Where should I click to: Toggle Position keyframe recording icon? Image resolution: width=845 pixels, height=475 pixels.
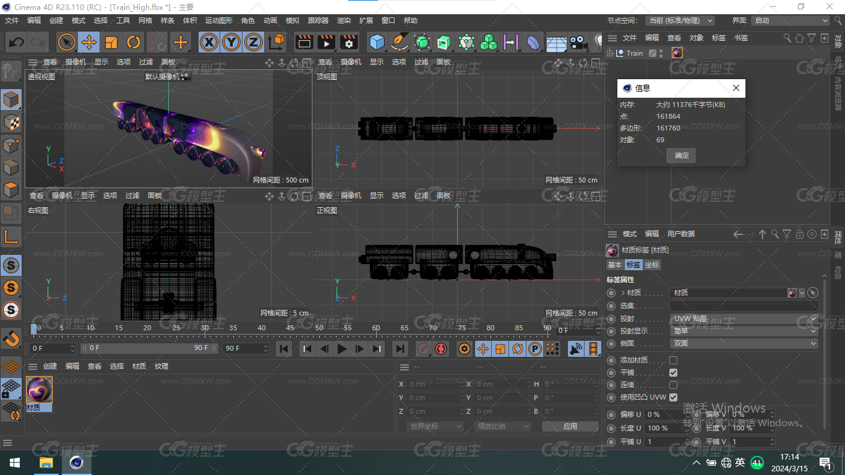point(483,349)
